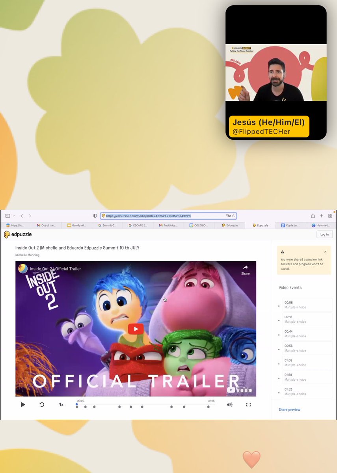337x473 pixels.
Task: Open the 01:08 Multiple-choice event
Action: click(x=307, y=363)
